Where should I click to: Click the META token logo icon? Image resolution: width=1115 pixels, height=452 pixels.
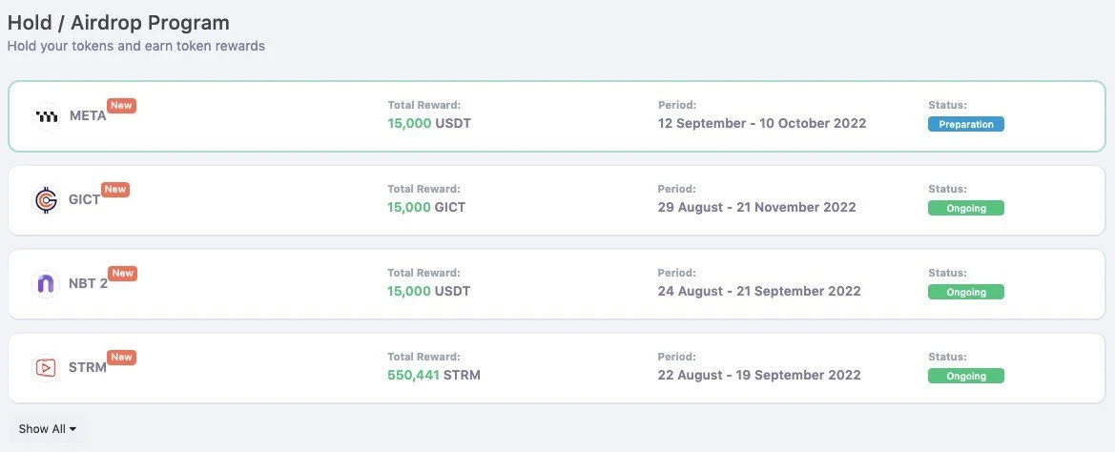click(x=46, y=116)
